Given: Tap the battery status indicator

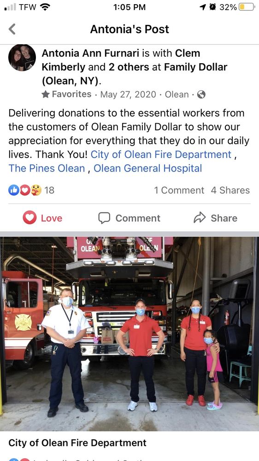Looking at the screenshot, I should pyautogui.click(x=247, y=7).
